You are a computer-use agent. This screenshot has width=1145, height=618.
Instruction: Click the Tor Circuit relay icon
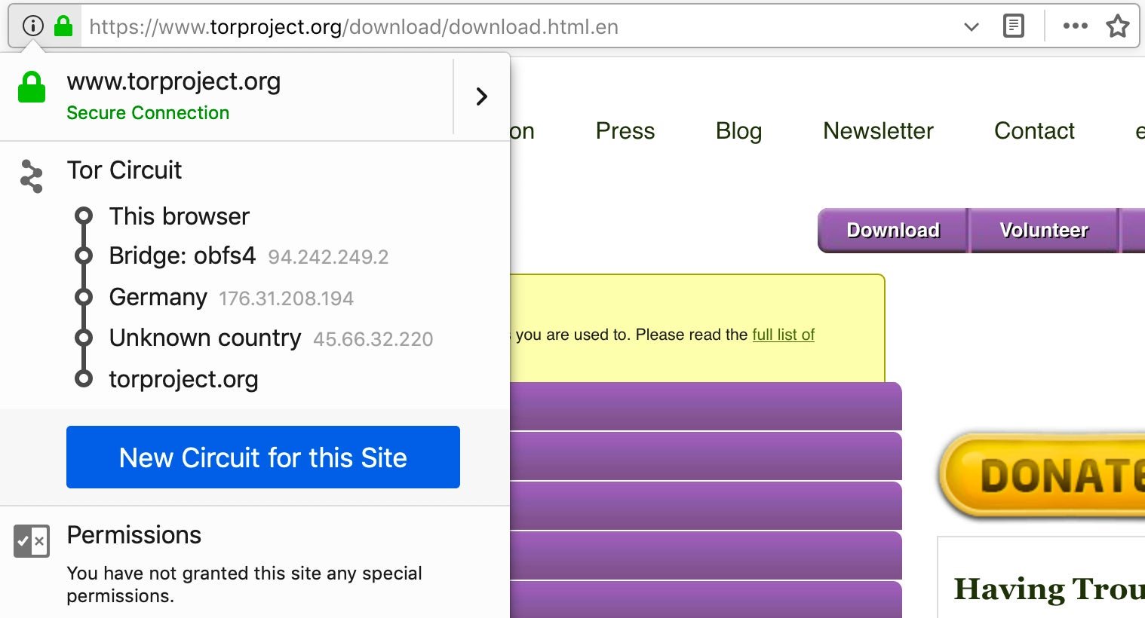coord(31,176)
